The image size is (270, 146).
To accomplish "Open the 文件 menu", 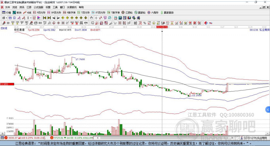I will [8, 7].
